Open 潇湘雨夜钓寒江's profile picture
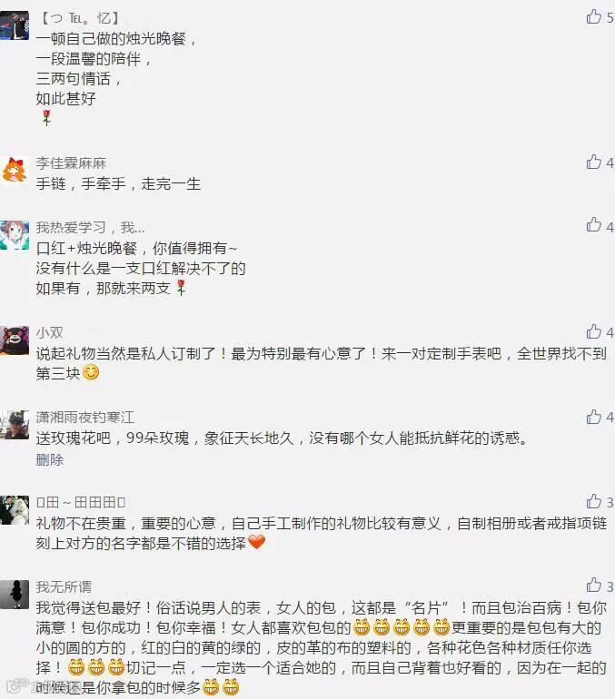This screenshot has height=699, width=615. click(x=15, y=425)
